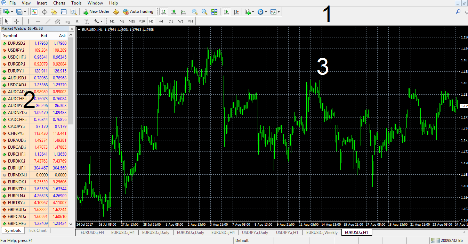Switch chart to Candlestick display
Image resolution: width=468 pixels, height=244 pixels.
coord(174,11)
